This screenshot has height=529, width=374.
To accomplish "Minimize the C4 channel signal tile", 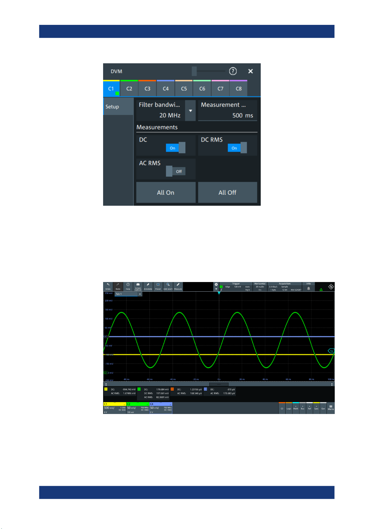I will point(170,404).
